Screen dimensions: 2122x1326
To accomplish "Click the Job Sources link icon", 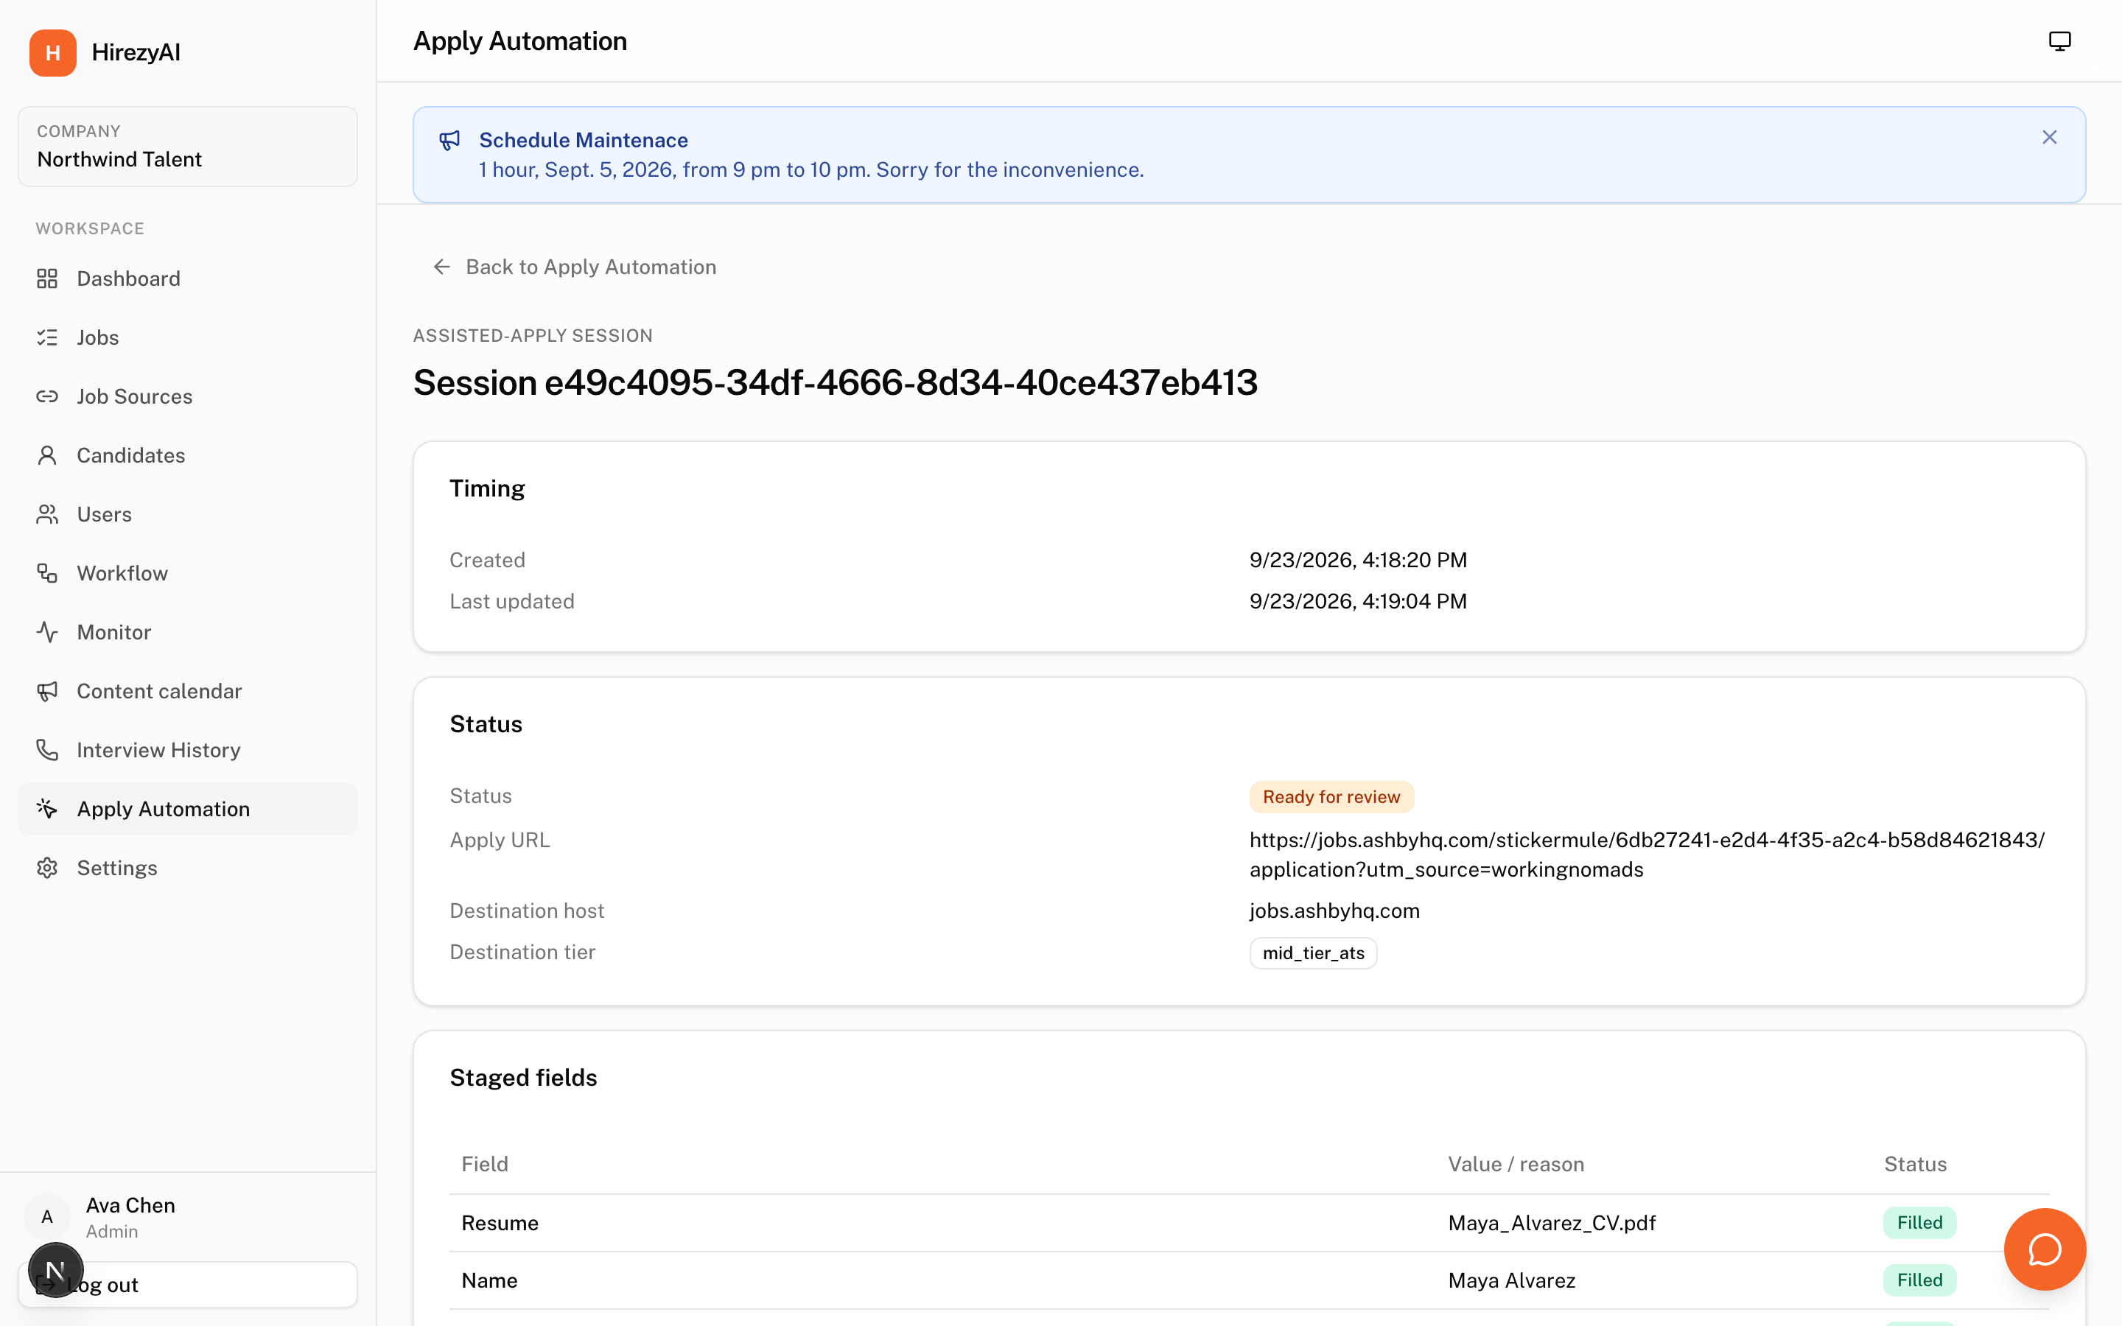I will point(47,396).
